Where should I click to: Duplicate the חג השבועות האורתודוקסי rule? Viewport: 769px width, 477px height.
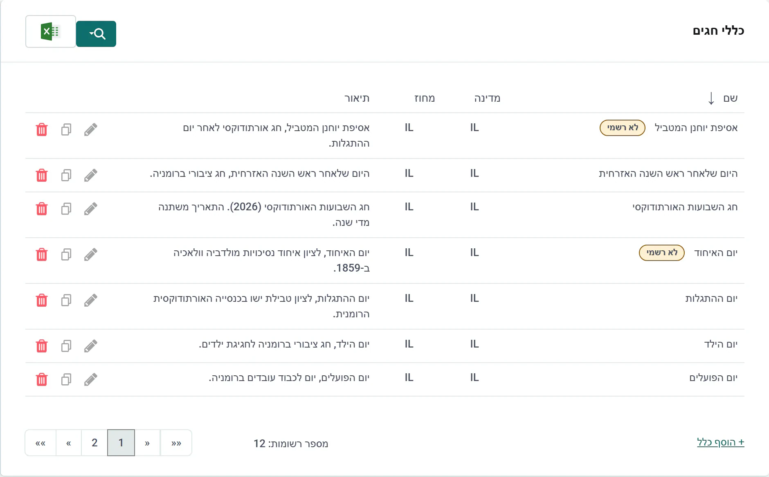click(66, 209)
